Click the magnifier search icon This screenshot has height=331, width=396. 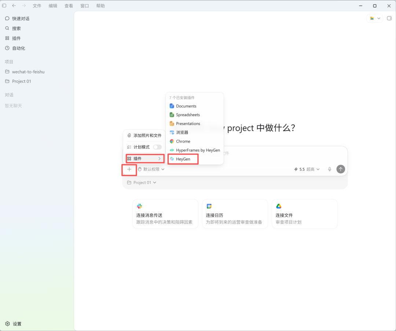tap(7, 28)
